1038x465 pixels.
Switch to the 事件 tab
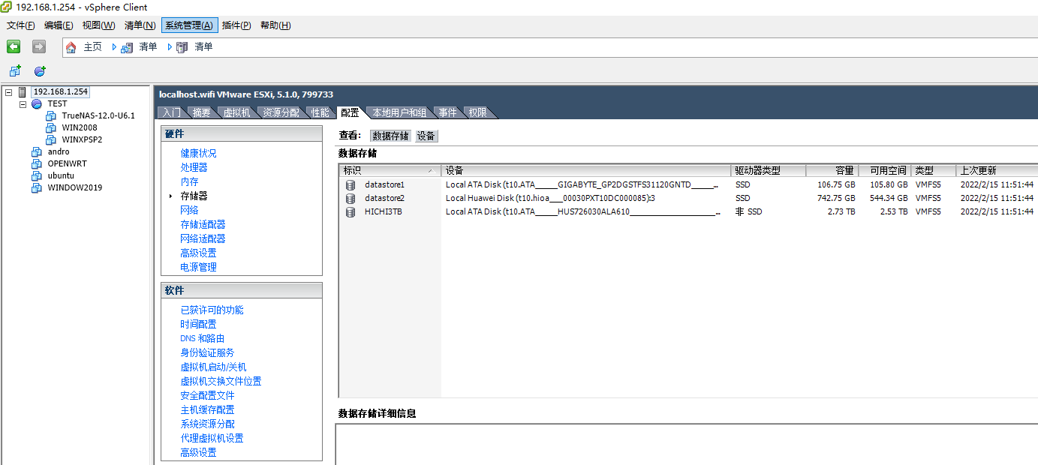pyautogui.click(x=448, y=112)
